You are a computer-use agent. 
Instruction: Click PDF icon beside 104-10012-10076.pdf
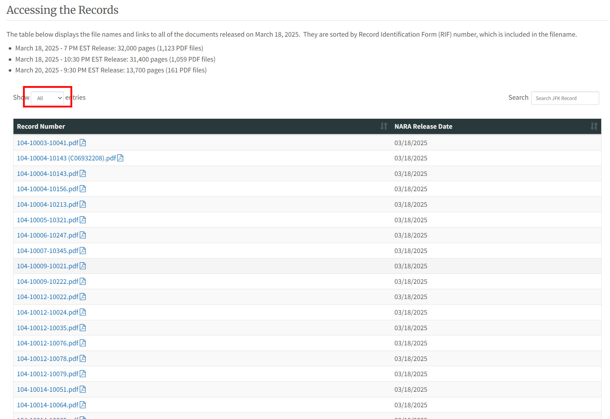(x=83, y=343)
